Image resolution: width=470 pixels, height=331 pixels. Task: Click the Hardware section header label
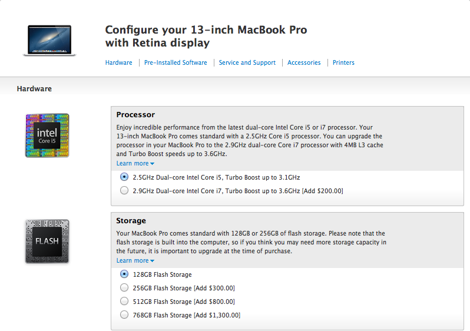tap(34, 89)
